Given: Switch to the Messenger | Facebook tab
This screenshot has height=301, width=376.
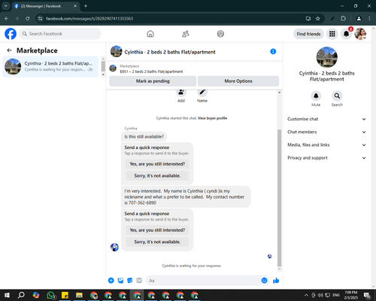Looking at the screenshot, I should click(x=46, y=6).
